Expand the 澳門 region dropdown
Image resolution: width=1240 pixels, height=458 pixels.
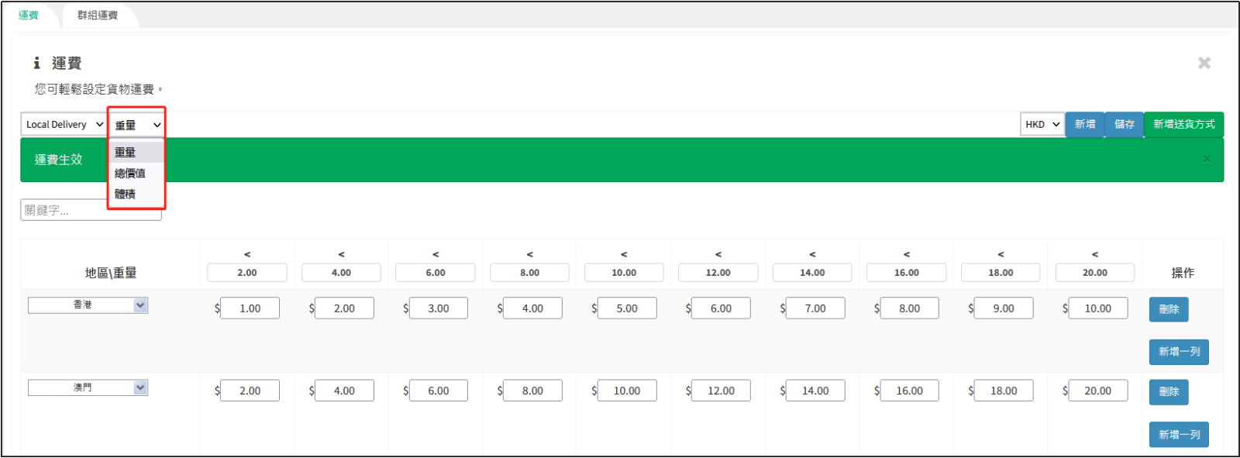pyautogui.click(x=88, y=387)
